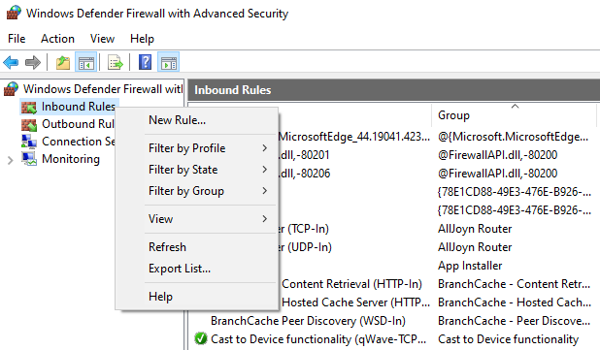Open the Help menu in the menu bar
The height and width of the screenshot is (350, 600).
tap(142, 39)
